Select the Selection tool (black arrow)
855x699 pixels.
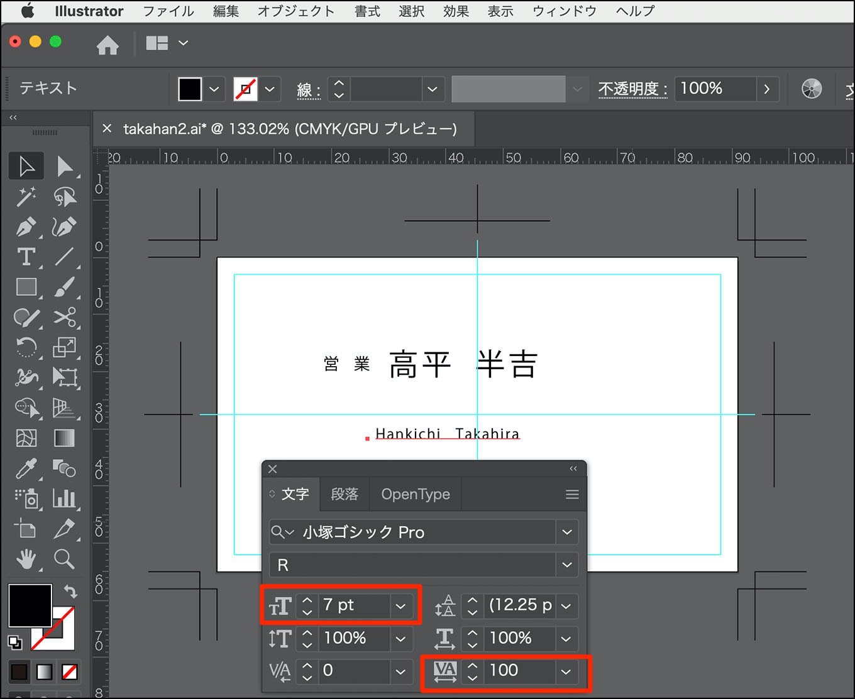[26, 166]
